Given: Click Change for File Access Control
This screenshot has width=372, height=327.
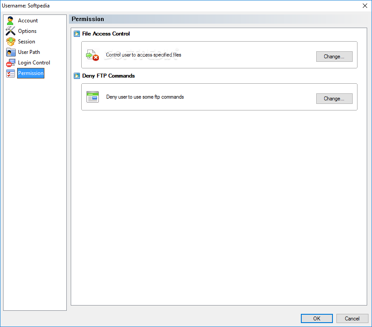Looking at the screenshot, I should (334, 57).
